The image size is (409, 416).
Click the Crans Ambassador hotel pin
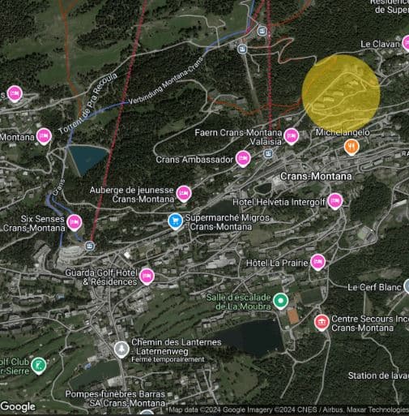(x=243, y=159)
